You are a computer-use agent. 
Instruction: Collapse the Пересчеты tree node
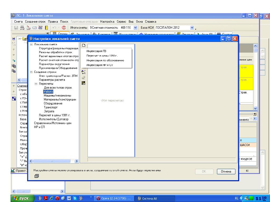tap(36, 84)
